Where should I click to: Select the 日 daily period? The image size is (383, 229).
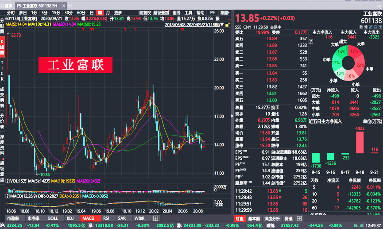tap(92, 13)
